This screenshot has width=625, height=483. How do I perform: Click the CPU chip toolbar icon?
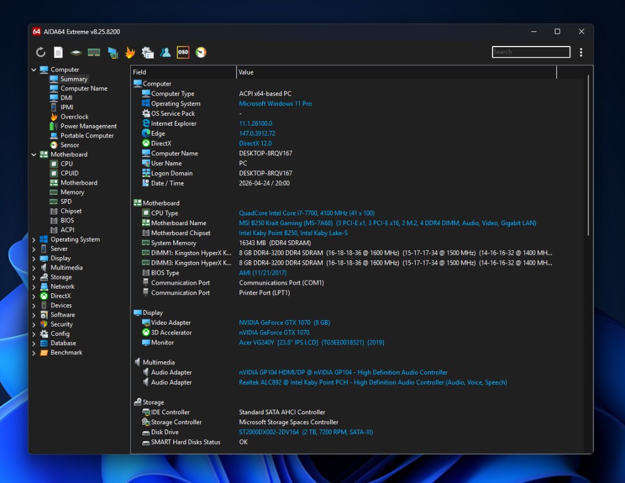[76, 52]
